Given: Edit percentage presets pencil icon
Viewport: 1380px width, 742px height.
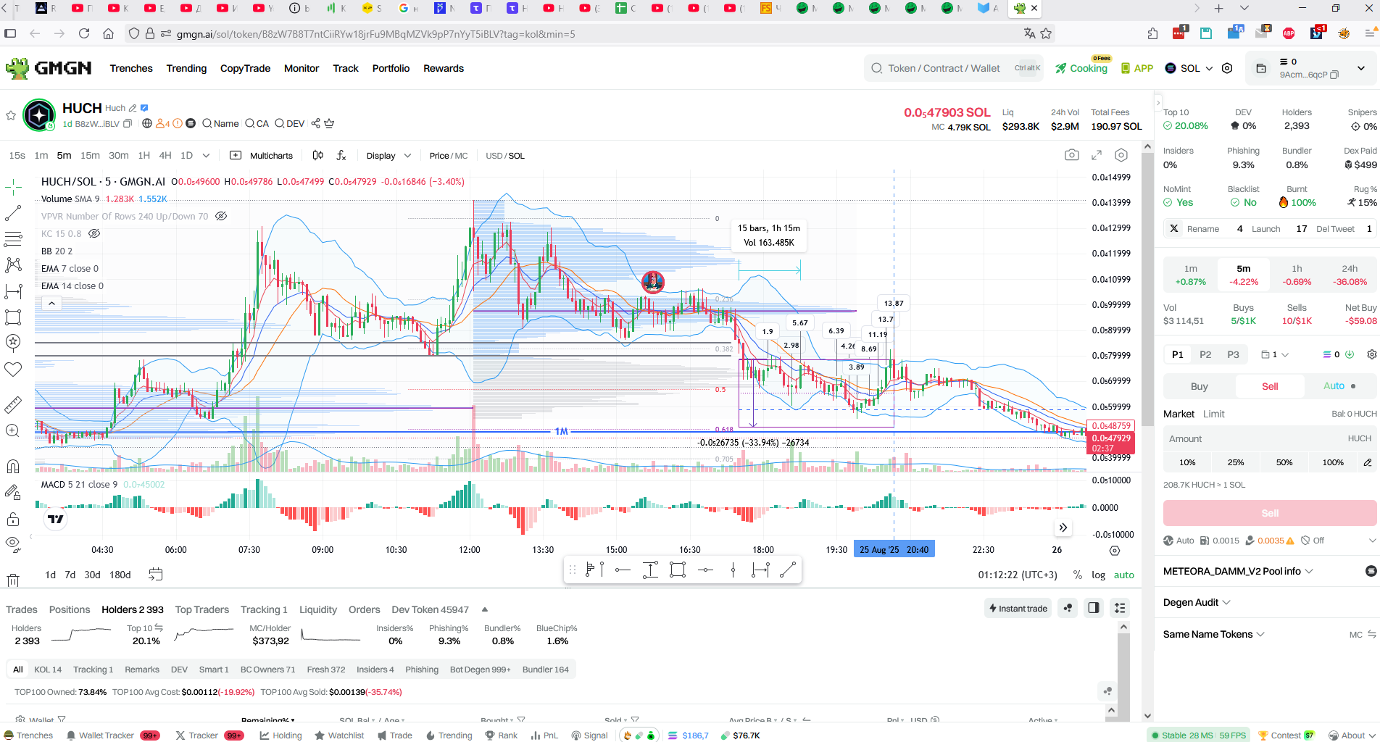Looking at the screenshot, I should pos(1367,462).
